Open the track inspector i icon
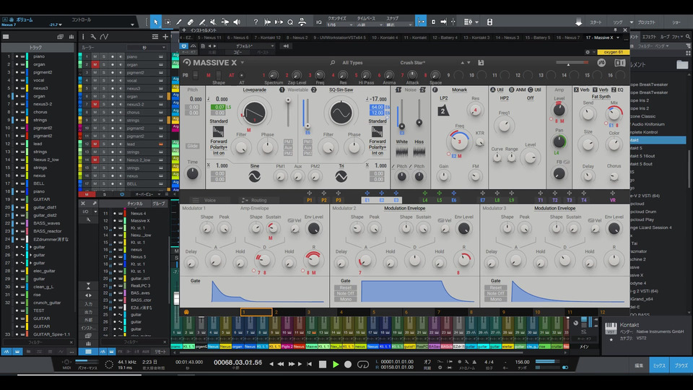Viewport: 693px width, 390px height. point(82,37)
